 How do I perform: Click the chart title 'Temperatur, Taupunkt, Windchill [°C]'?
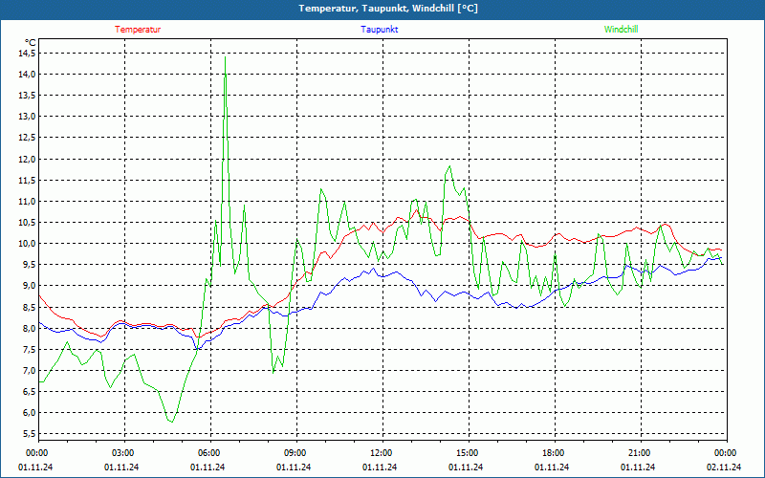click(388, 9)
